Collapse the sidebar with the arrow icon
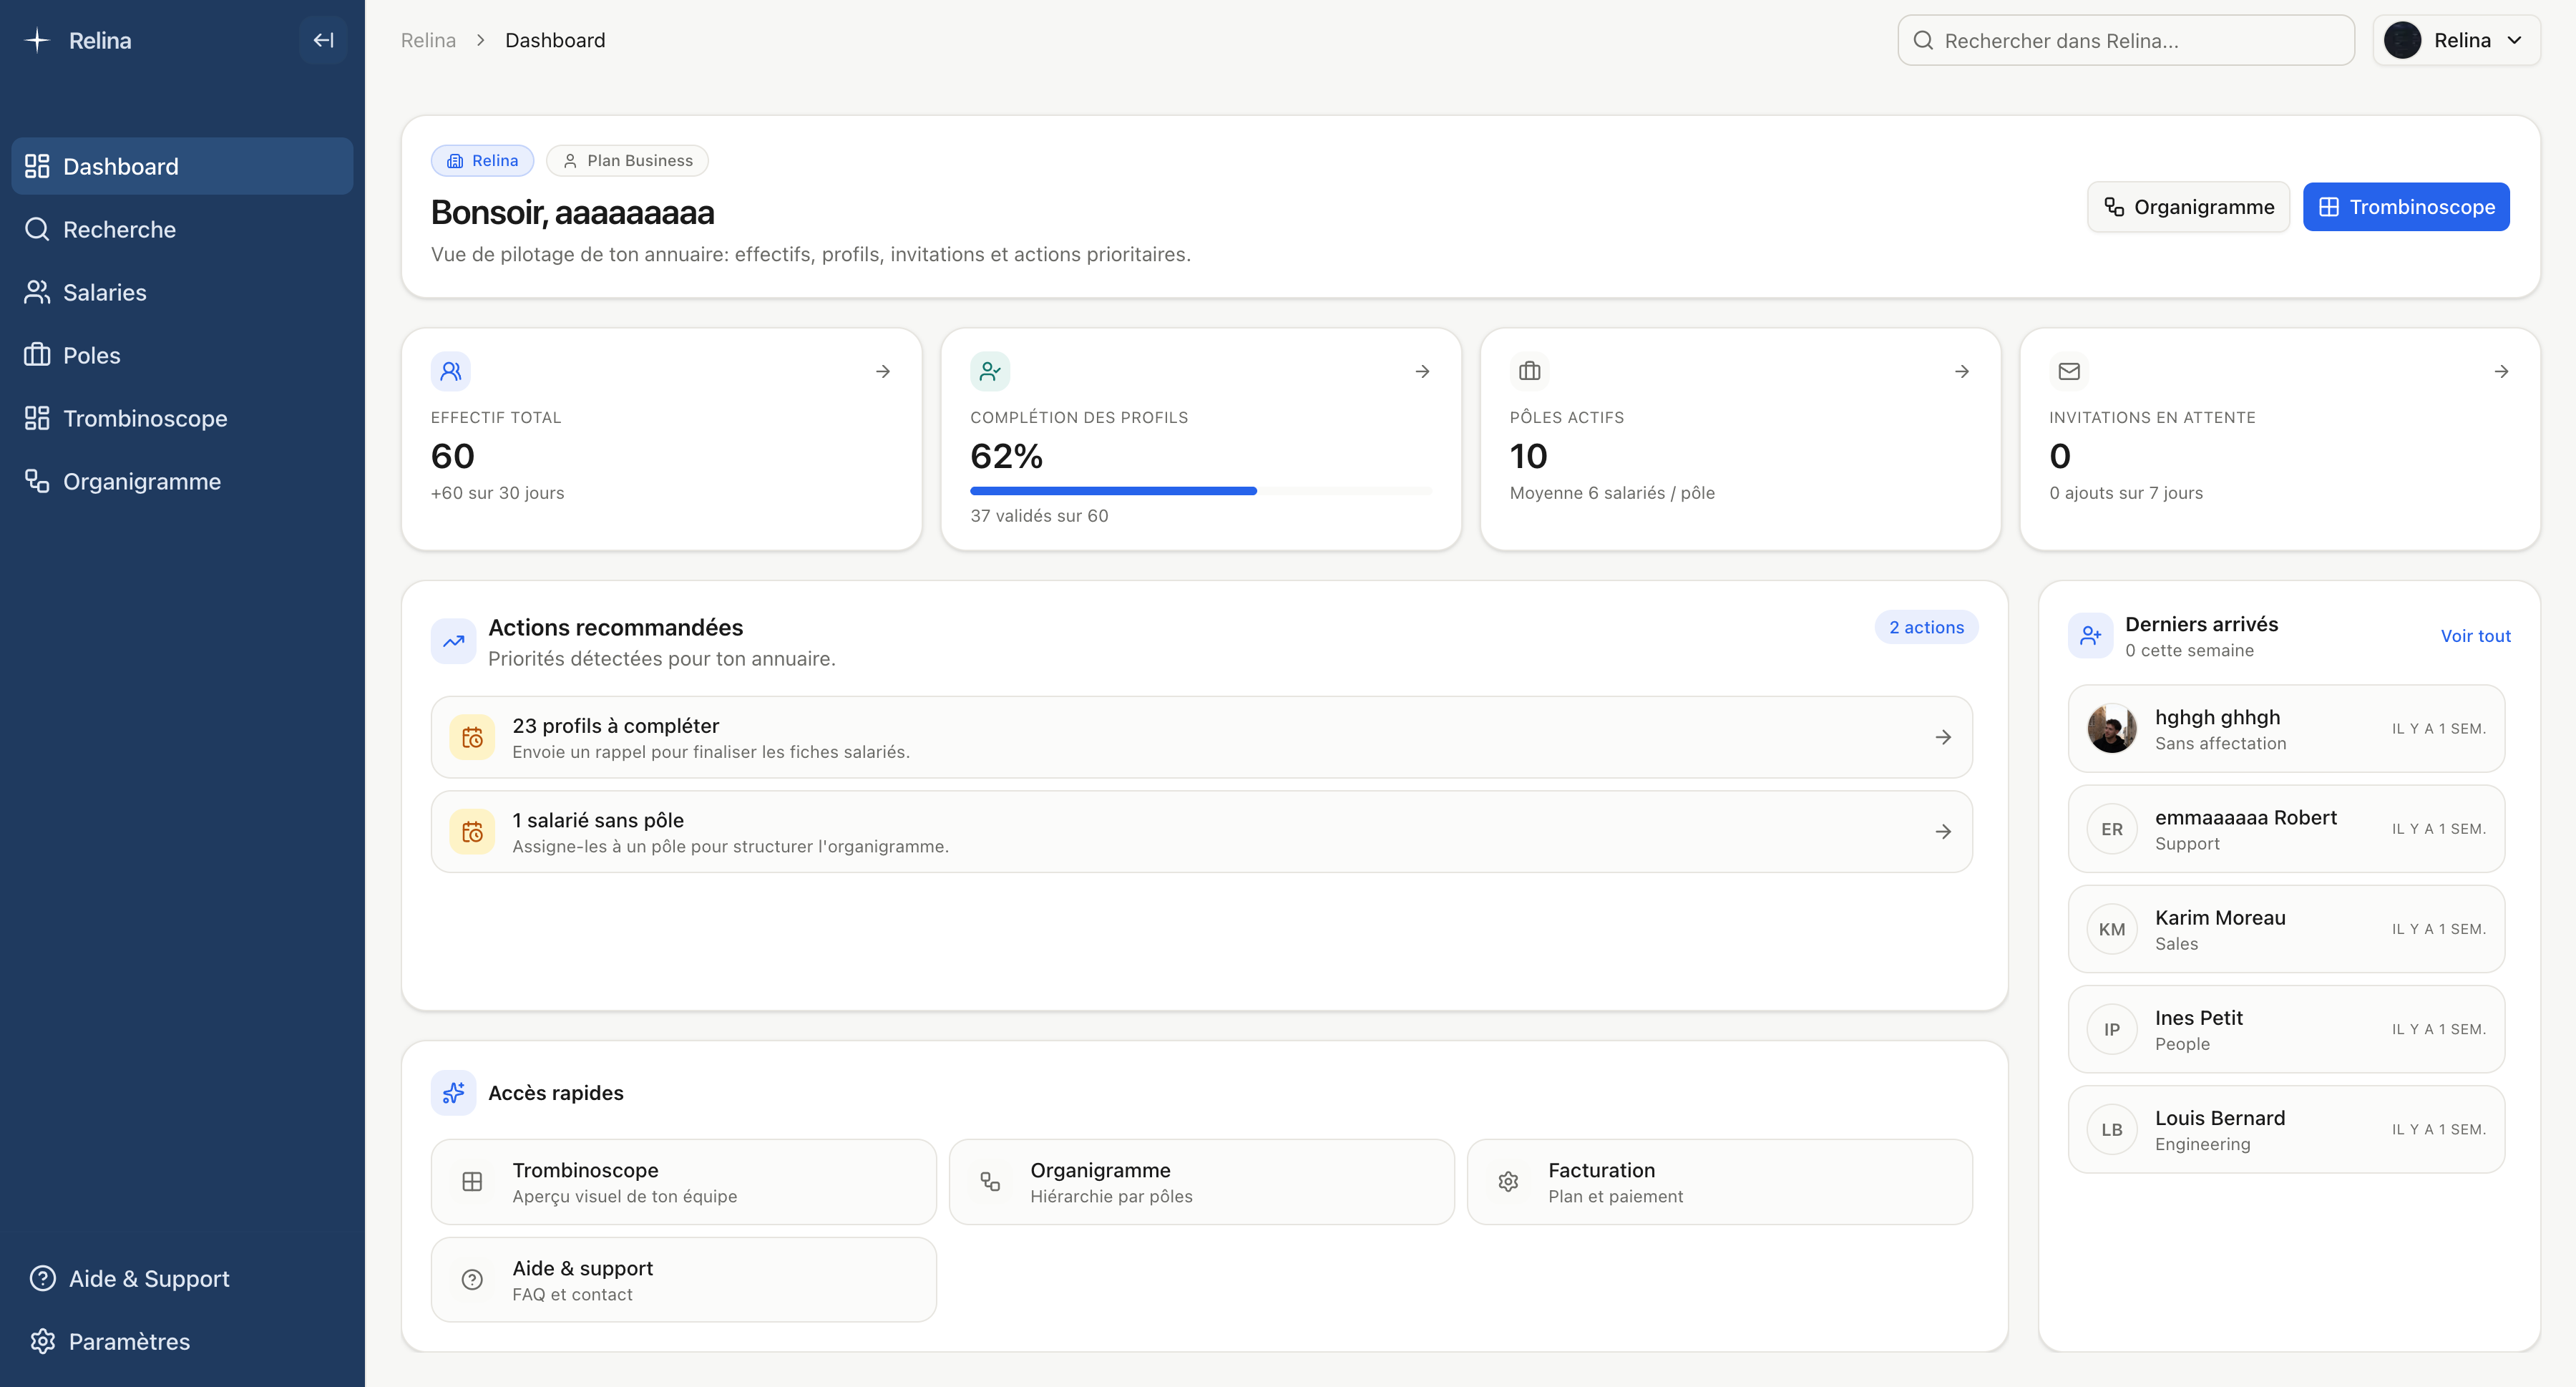Screen dimensions: 2576x1387 pos(323,40)
